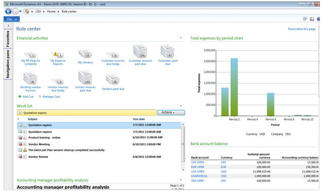Screen dimensions: 325x192
Task: Open Customer invoices past due cue
Action: [x=140, y=55]
